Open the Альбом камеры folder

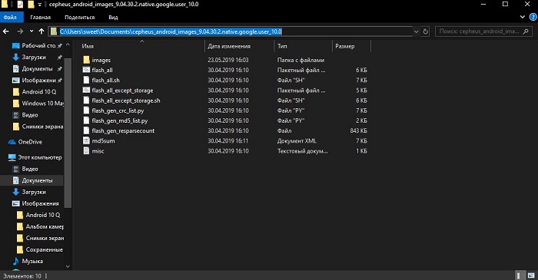(45, 226)
